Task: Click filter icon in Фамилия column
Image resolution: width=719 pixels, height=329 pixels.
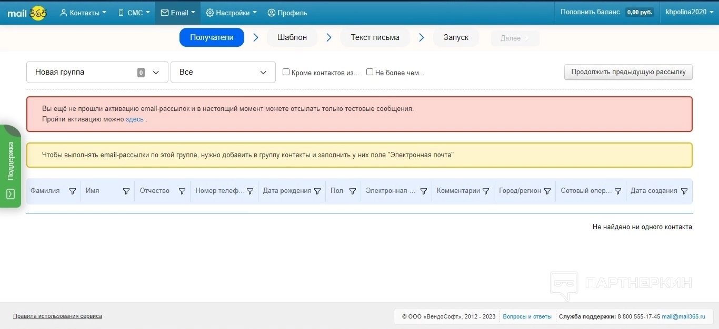Action: (x=73, y=191)
